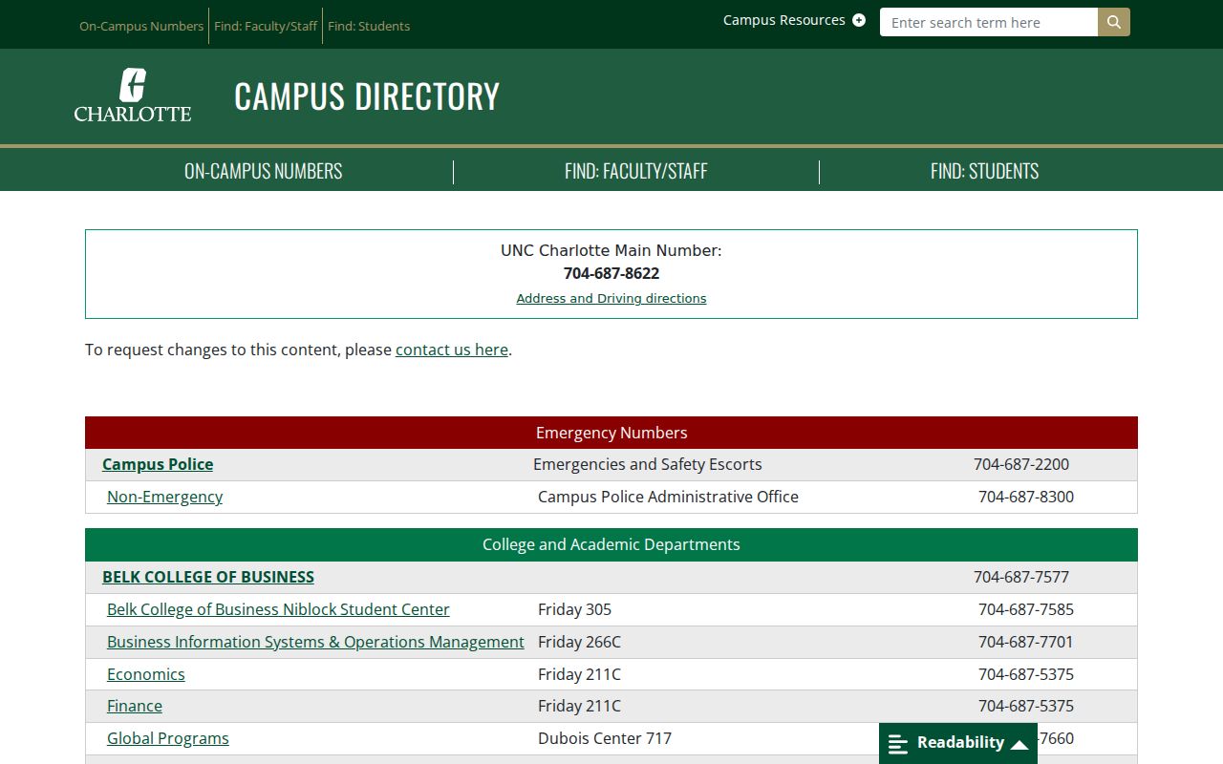Open the Non-Emergency link
Screen dimensions: 1223x764
coord(164,497)
